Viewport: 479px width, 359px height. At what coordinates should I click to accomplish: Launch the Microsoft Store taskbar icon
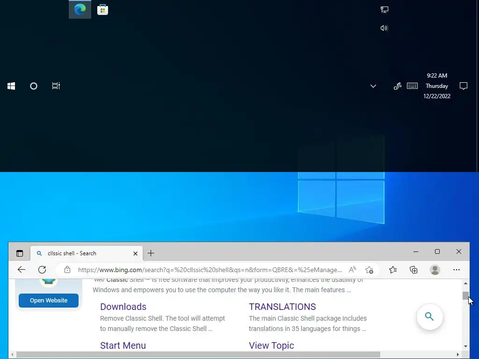pyautogui.click(x=102, y=10)
